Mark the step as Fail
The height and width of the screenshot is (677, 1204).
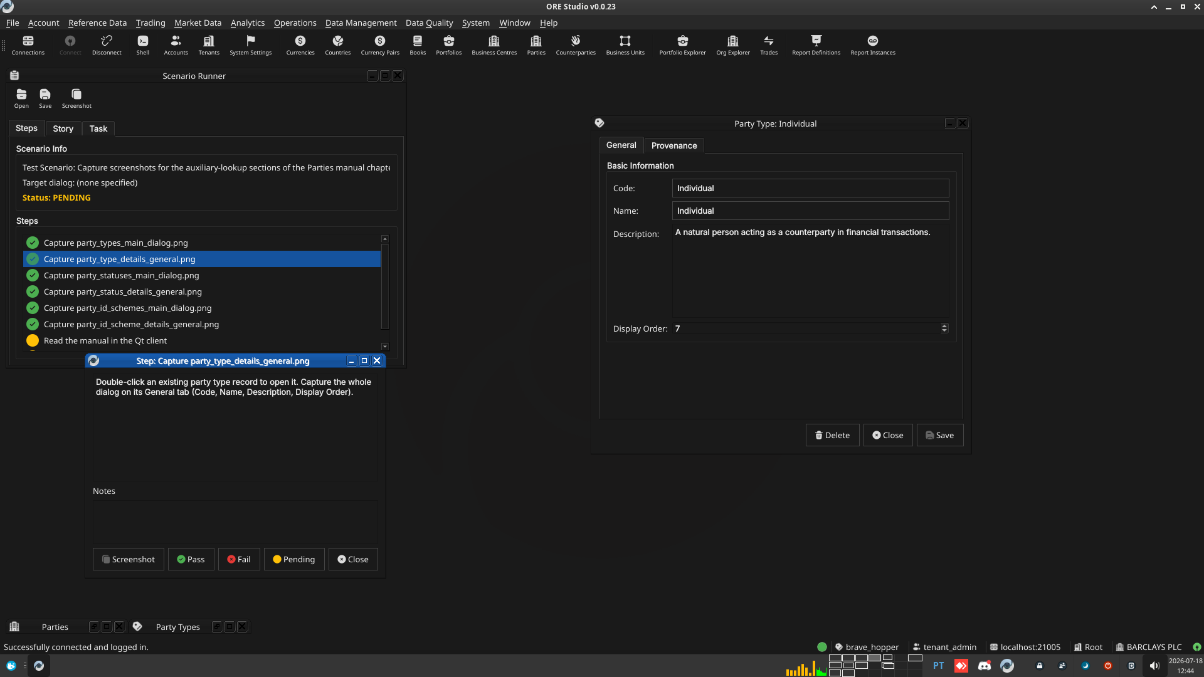click(239, 559)
